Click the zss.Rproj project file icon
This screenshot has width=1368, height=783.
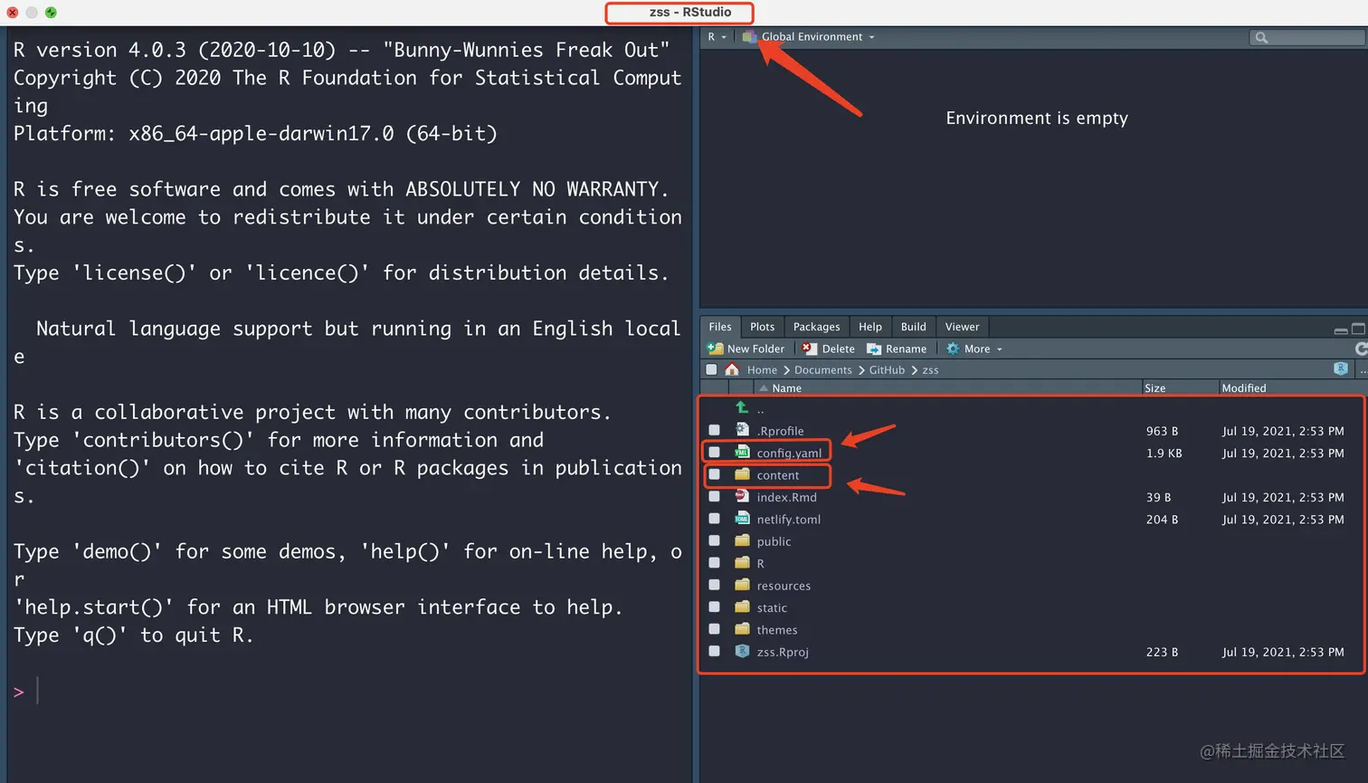point(742,651)
